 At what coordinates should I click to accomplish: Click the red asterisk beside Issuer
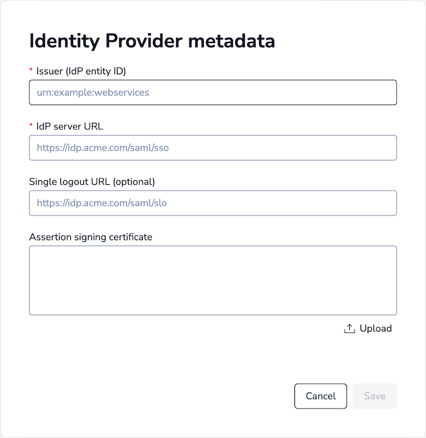(x=31, y=71)
